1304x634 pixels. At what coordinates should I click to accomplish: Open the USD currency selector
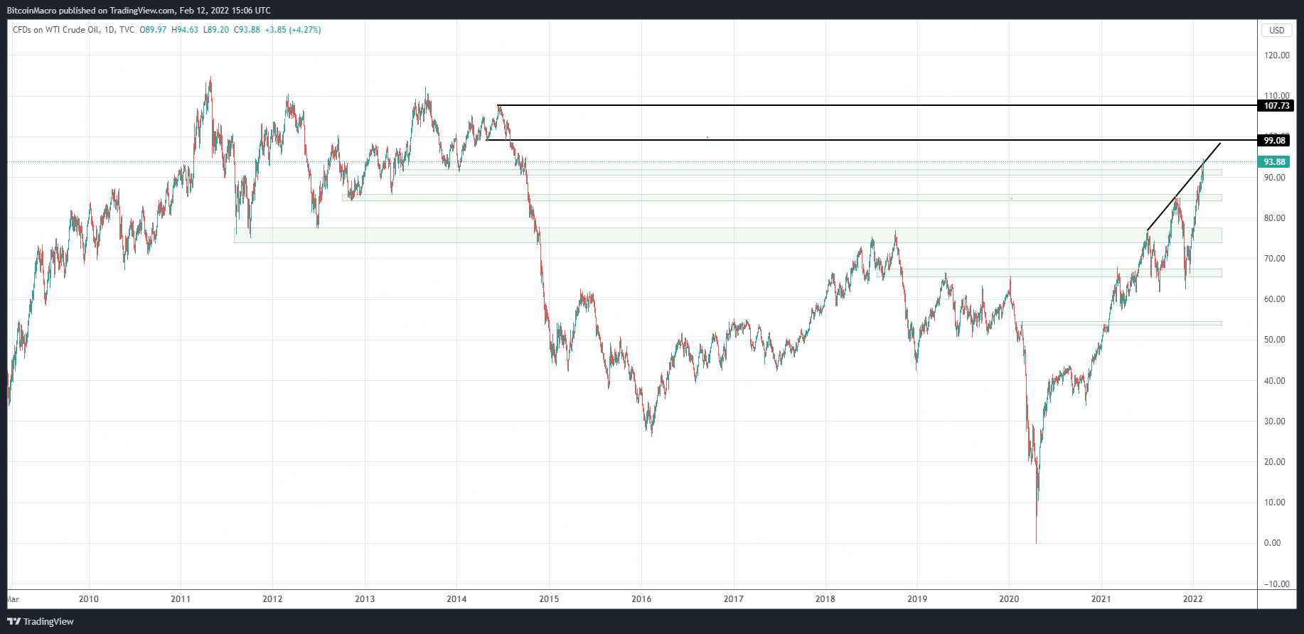click(1277, 30)
